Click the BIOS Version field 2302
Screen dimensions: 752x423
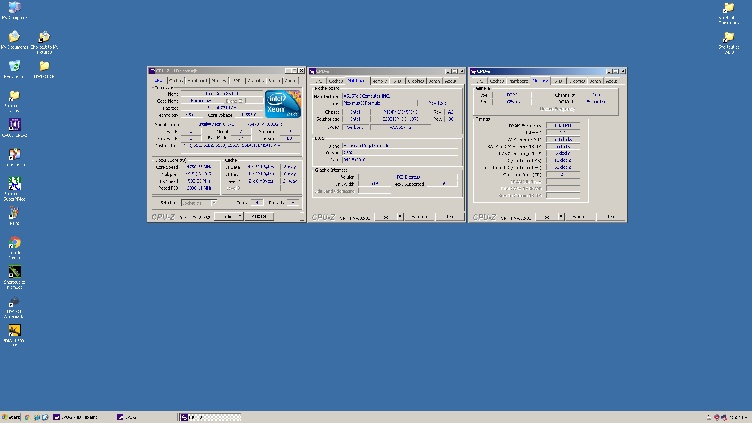(400, 153)
